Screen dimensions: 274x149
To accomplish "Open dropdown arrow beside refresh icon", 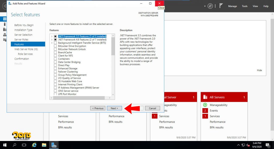I will [x=205, y=6].
